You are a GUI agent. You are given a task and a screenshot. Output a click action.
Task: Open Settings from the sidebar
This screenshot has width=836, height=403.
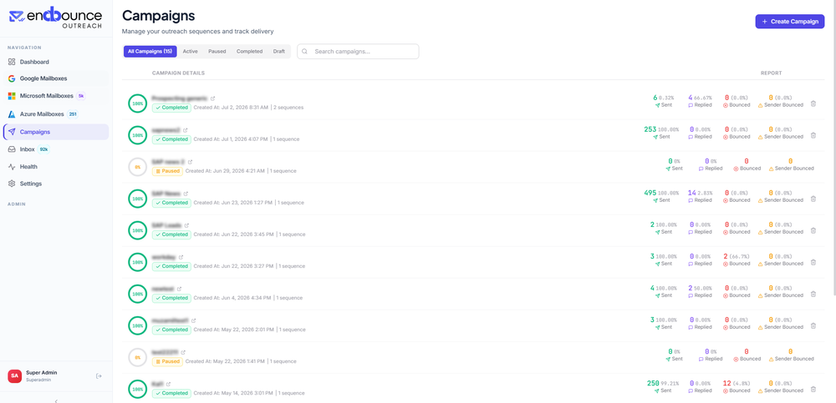(x=55, y=184)
